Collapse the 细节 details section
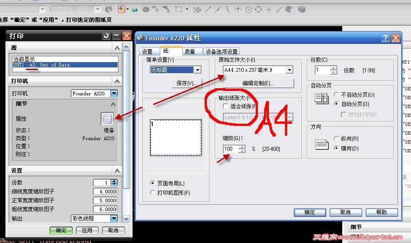The height and width of the screenshot is (243, 411). pos(113,104)
